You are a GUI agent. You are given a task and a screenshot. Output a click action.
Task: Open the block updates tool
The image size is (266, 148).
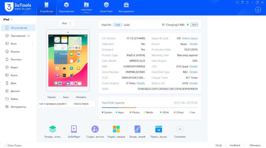pos(137,132)
